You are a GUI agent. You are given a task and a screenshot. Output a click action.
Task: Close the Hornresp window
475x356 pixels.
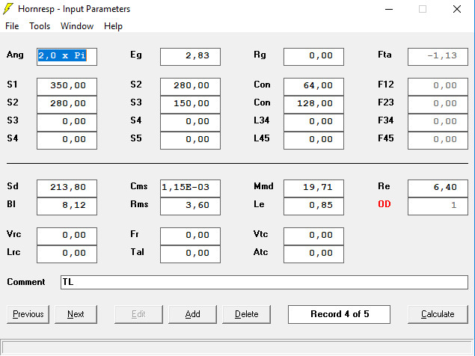[x=457, y=10]
